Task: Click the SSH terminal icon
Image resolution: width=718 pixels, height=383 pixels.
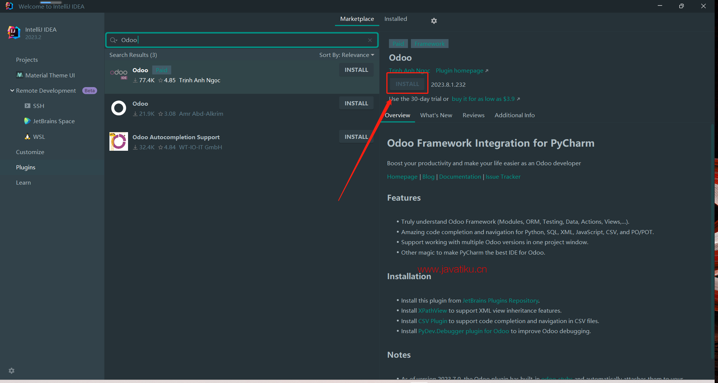Action: pos(28,106)
